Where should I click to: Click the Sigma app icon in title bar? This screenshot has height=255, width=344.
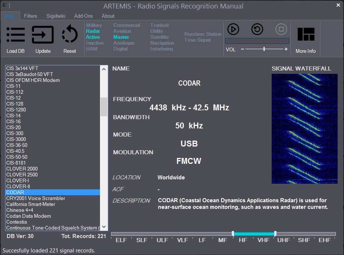[x=4, y=5]
